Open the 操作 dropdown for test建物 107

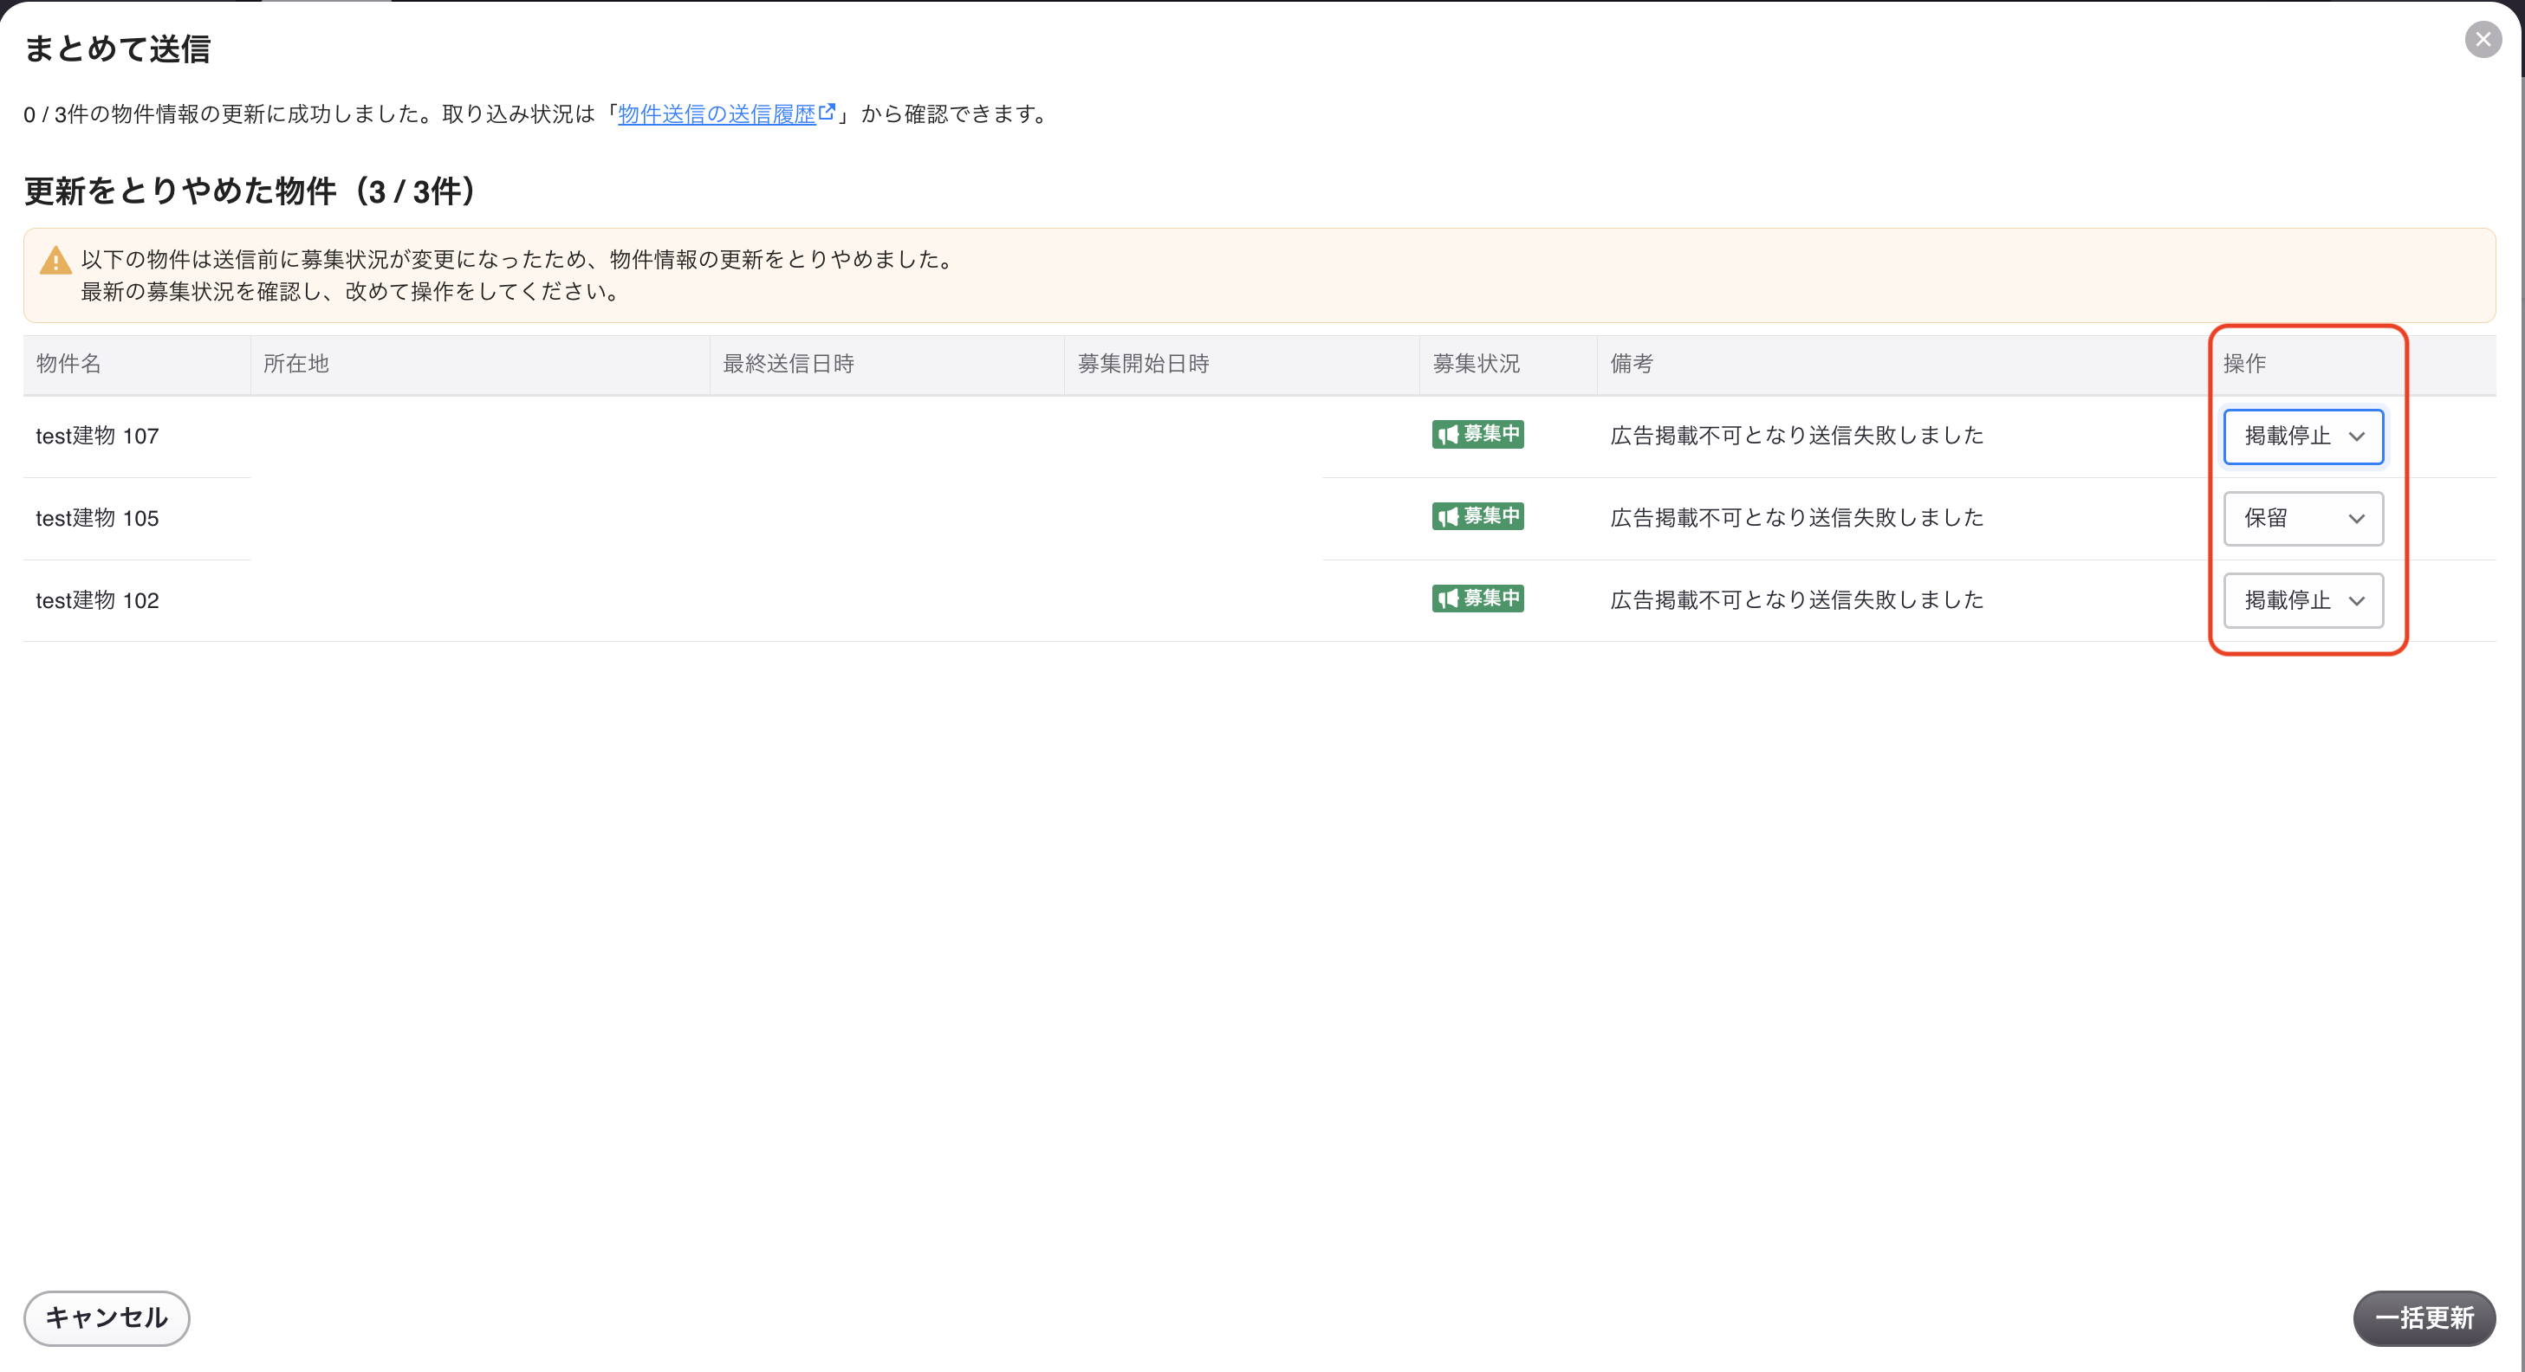pyautogui.click(x=2303, y=436)
